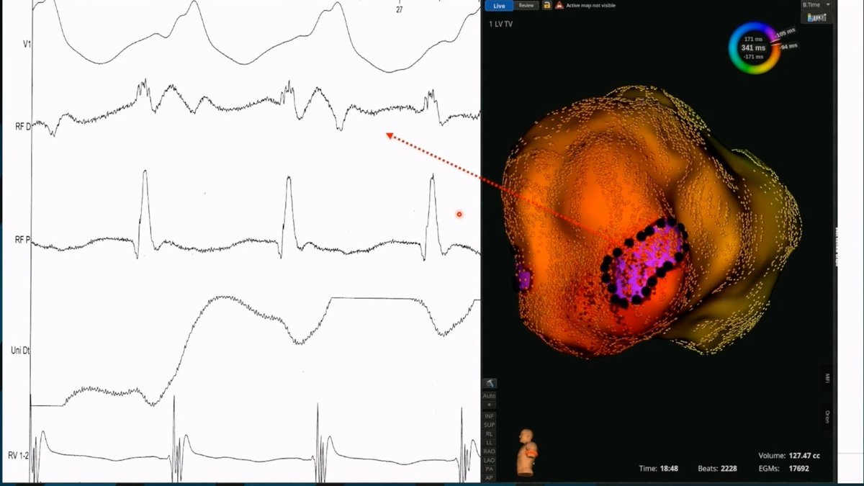Screen dimensions: 864x486
Task: Click the 341 ms cycle length value
Action: [x=753, y=48]
